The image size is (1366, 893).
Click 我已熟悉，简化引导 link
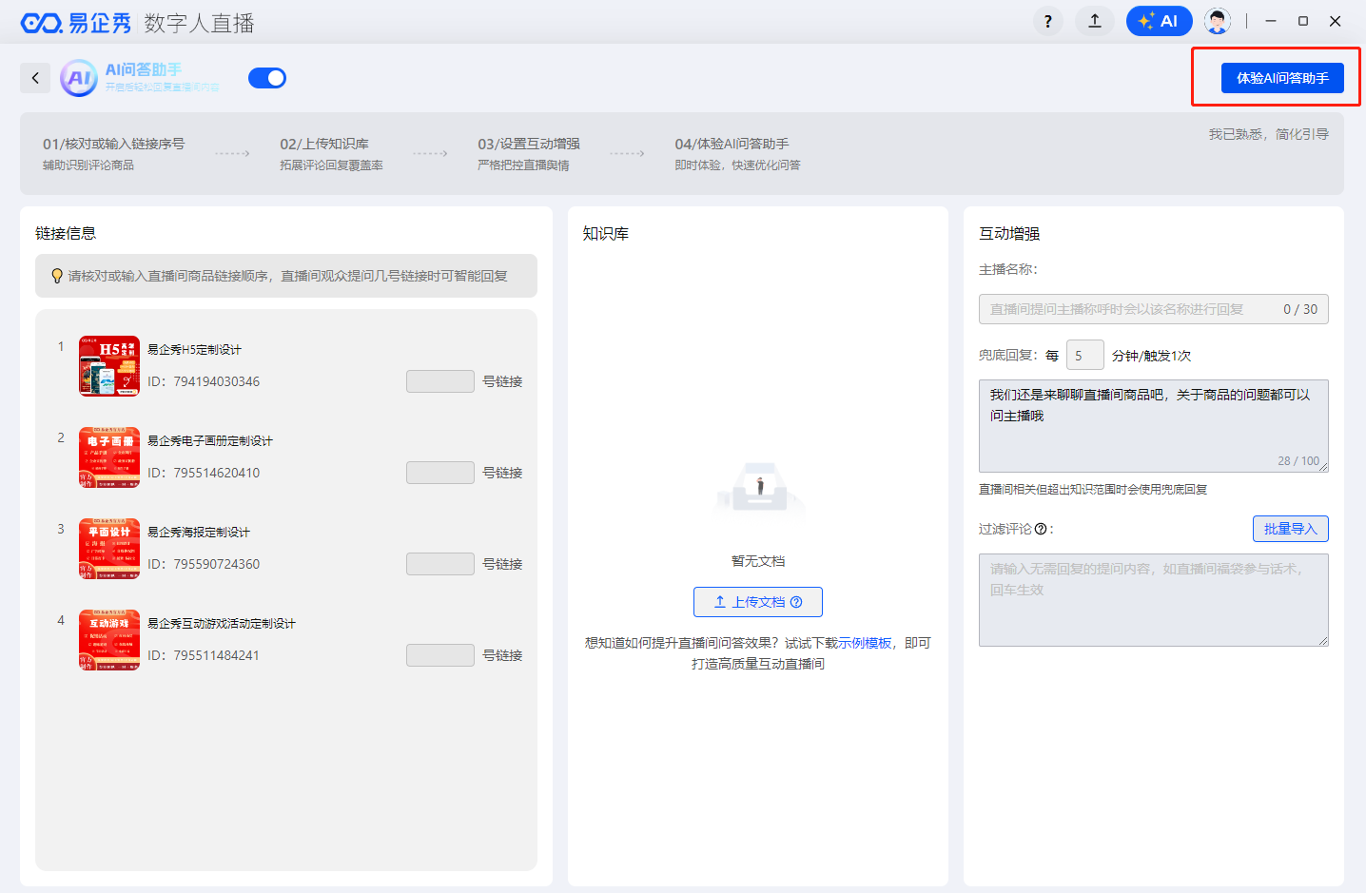point(1268,134)
